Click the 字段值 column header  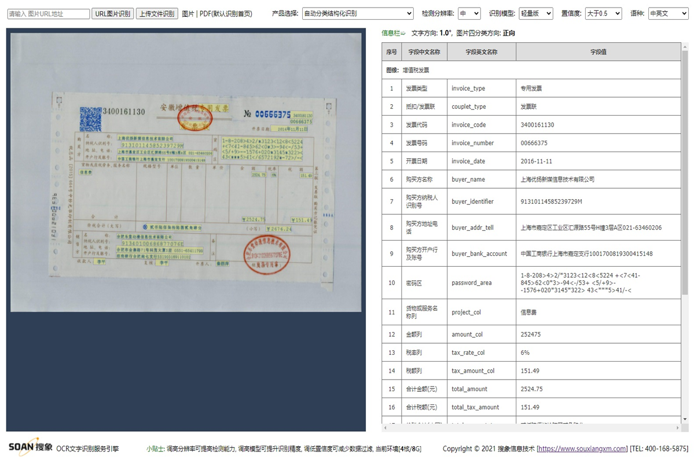click(598, 52)
